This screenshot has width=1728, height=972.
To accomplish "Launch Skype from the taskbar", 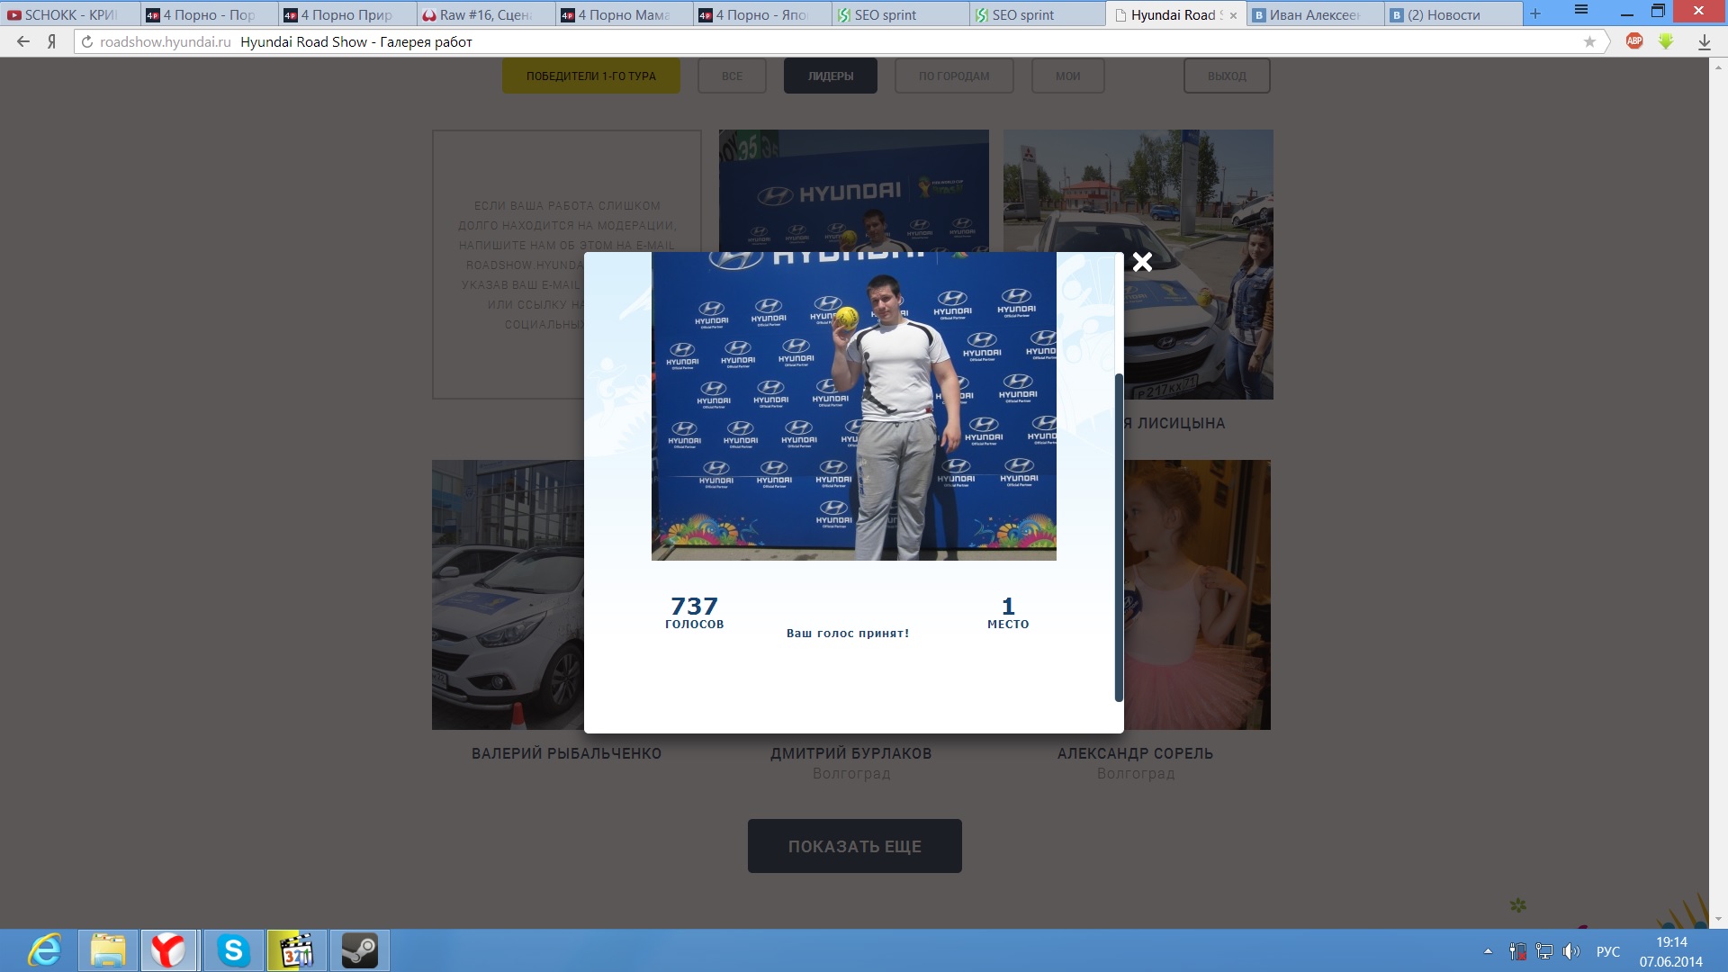I will click(233, 950).
